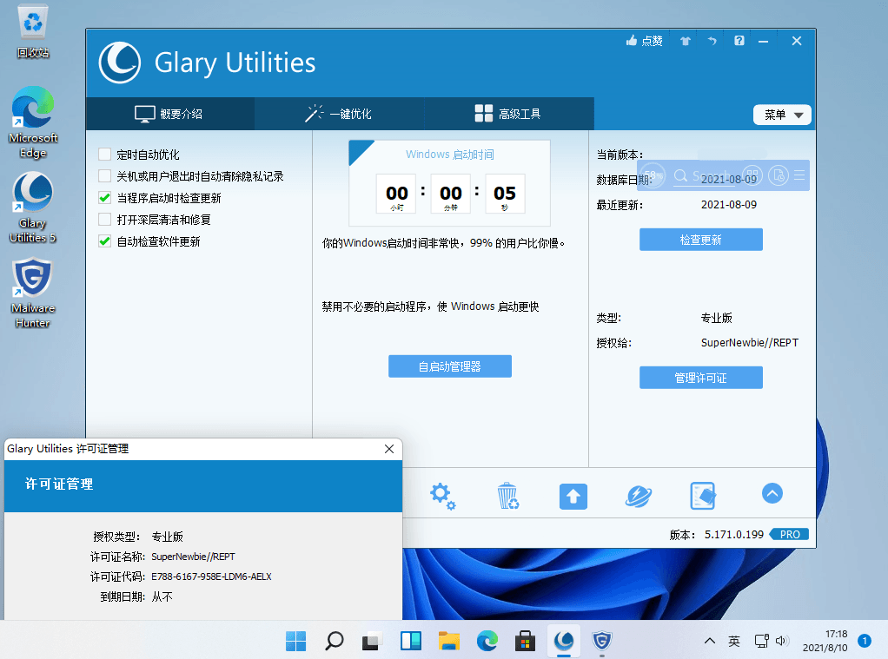Viewport: 888px width, 659px height.
Task: Click the file clock icon in floating bar
Action: pyautogui.click(x=779, y=175)
